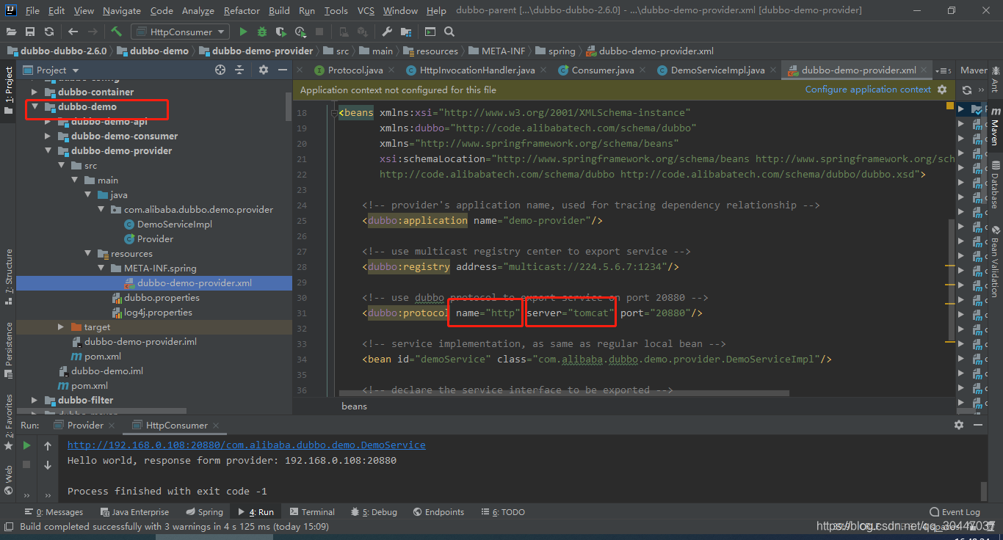Screen dimensions: 1003x540
Task: Run with Coverage using the shield icon
Action: [x=281, y=32]
